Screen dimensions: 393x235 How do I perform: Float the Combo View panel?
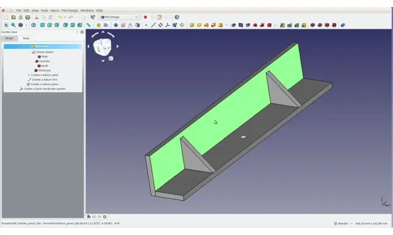[77, 32]
